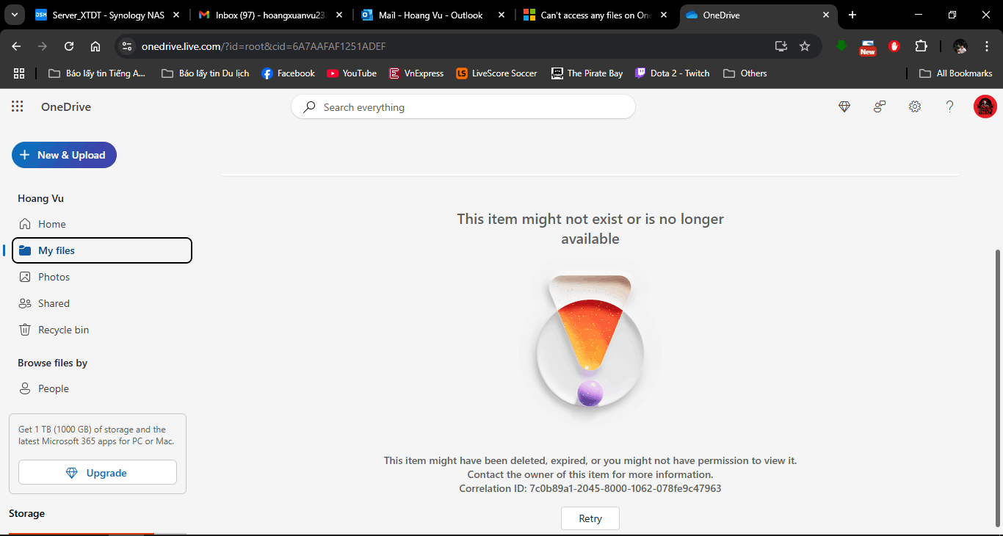Switch to Mail - Hoang Vu Outlook tab
1003x536 pixels.
433,15
